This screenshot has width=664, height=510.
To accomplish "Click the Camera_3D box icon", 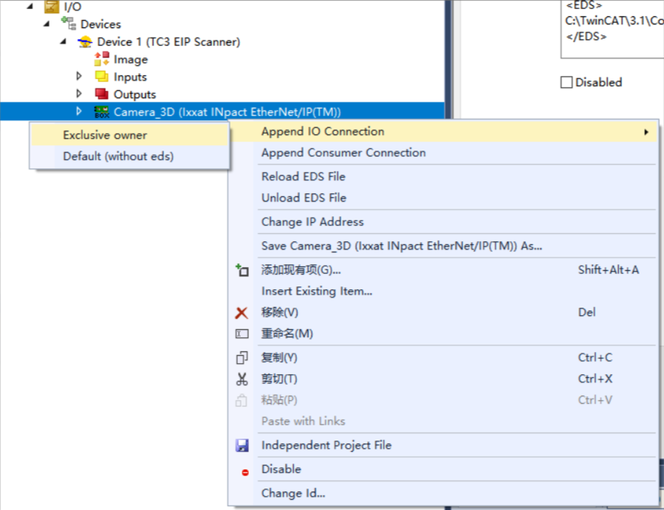I will click(101, 111).
